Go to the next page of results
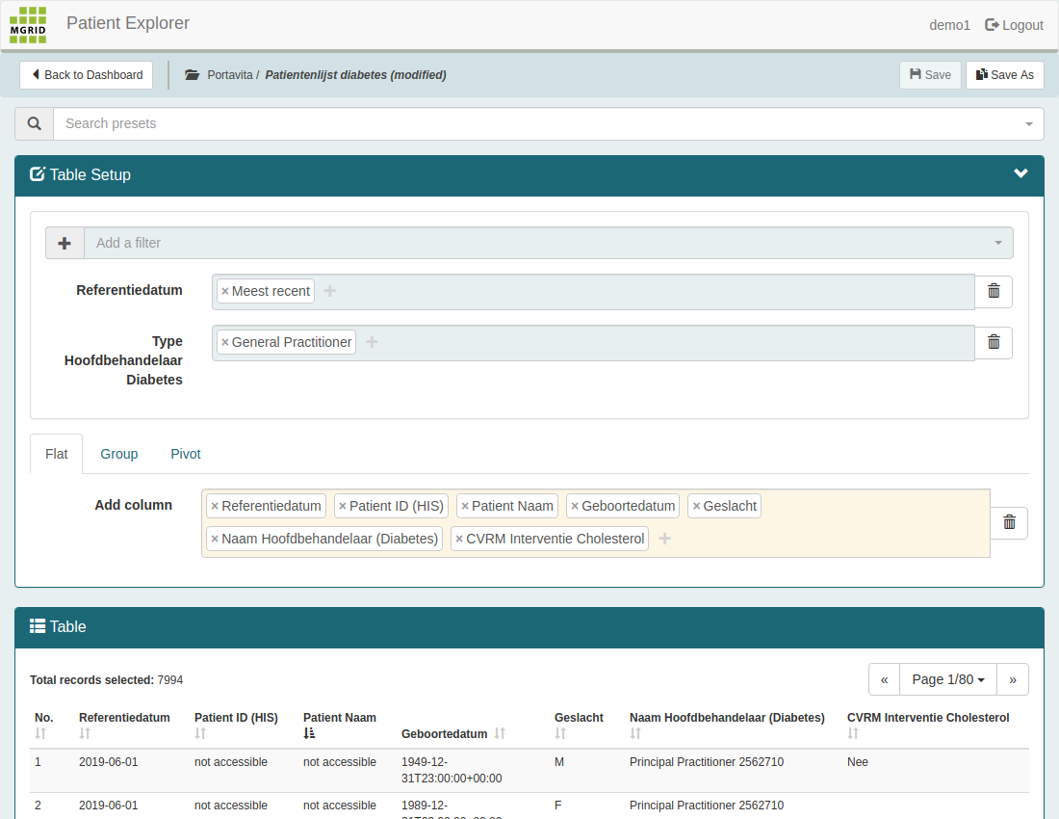 1013,680
